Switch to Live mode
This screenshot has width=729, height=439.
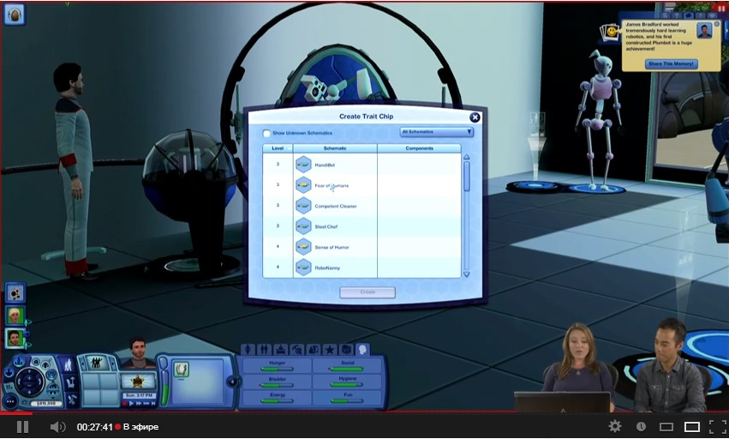click(x=68, y=364)
